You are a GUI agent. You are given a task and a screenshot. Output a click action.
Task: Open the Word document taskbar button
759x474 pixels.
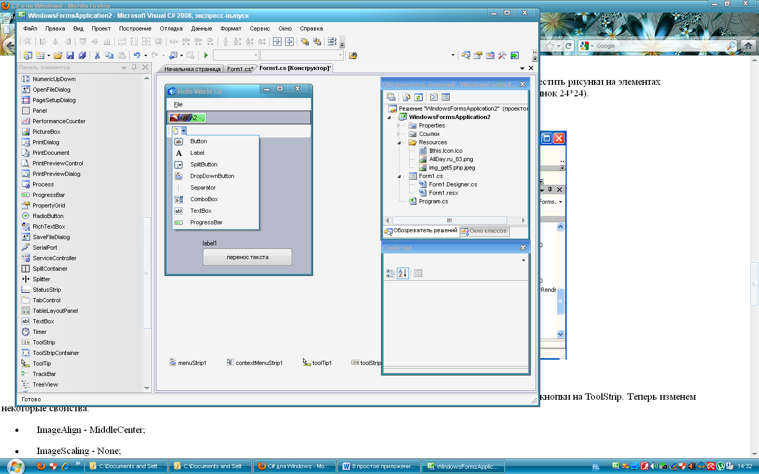point(379,466)
